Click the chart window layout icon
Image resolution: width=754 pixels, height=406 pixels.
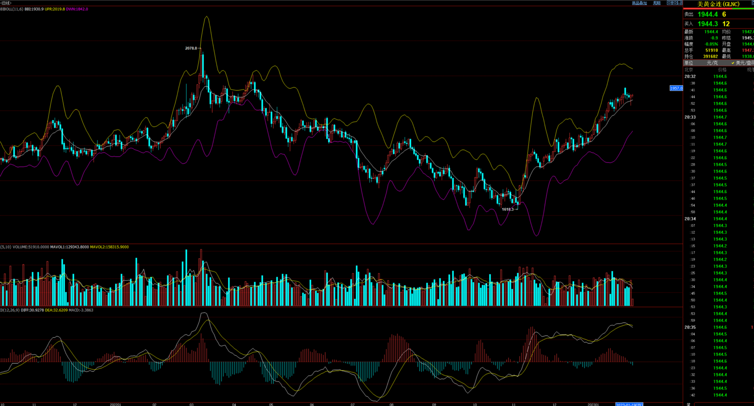coord(679,3)
